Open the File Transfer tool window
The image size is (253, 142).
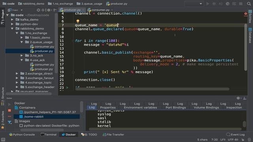(113, 135)
